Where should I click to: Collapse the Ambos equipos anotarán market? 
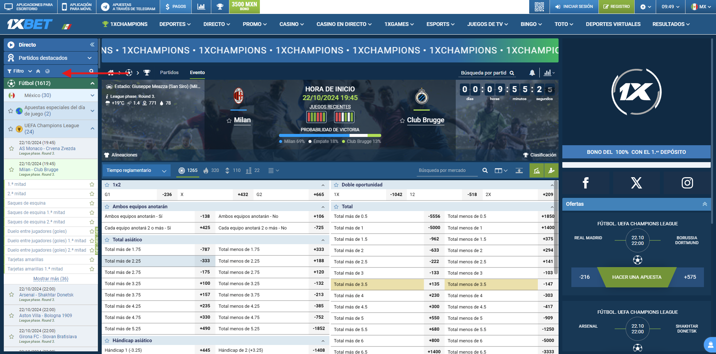pos(323,207)
